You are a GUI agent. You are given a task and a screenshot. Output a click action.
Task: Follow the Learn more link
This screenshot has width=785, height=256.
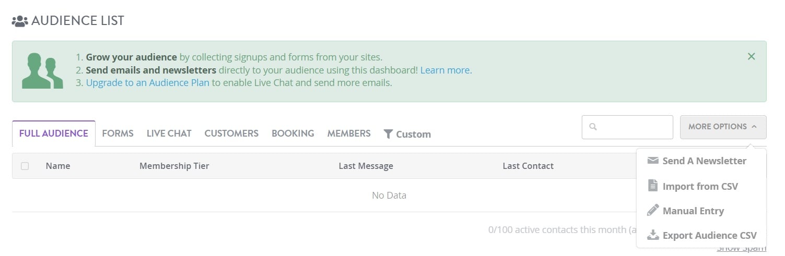(x=445, y=70)
